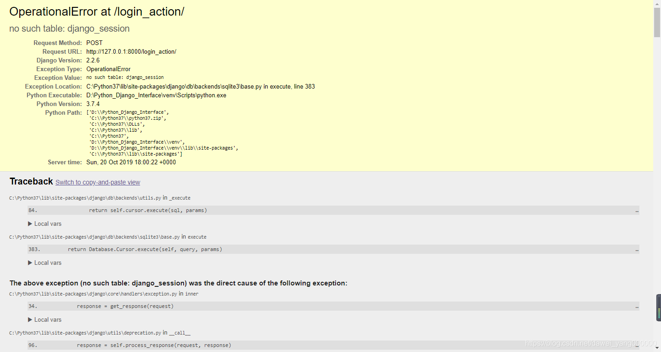
Task: Click the small widget on right edge
Action: click(x=659, y=307)
